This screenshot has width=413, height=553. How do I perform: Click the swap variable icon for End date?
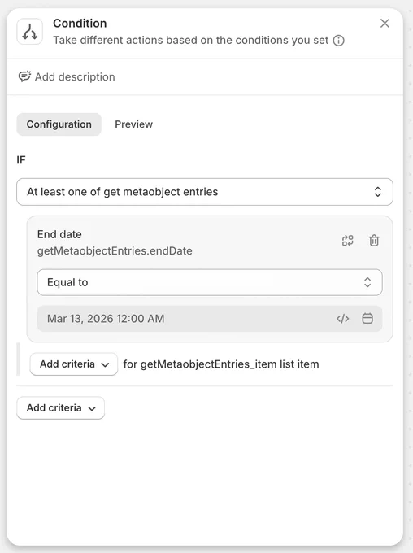pyautogui.click(x=347, y=241)
